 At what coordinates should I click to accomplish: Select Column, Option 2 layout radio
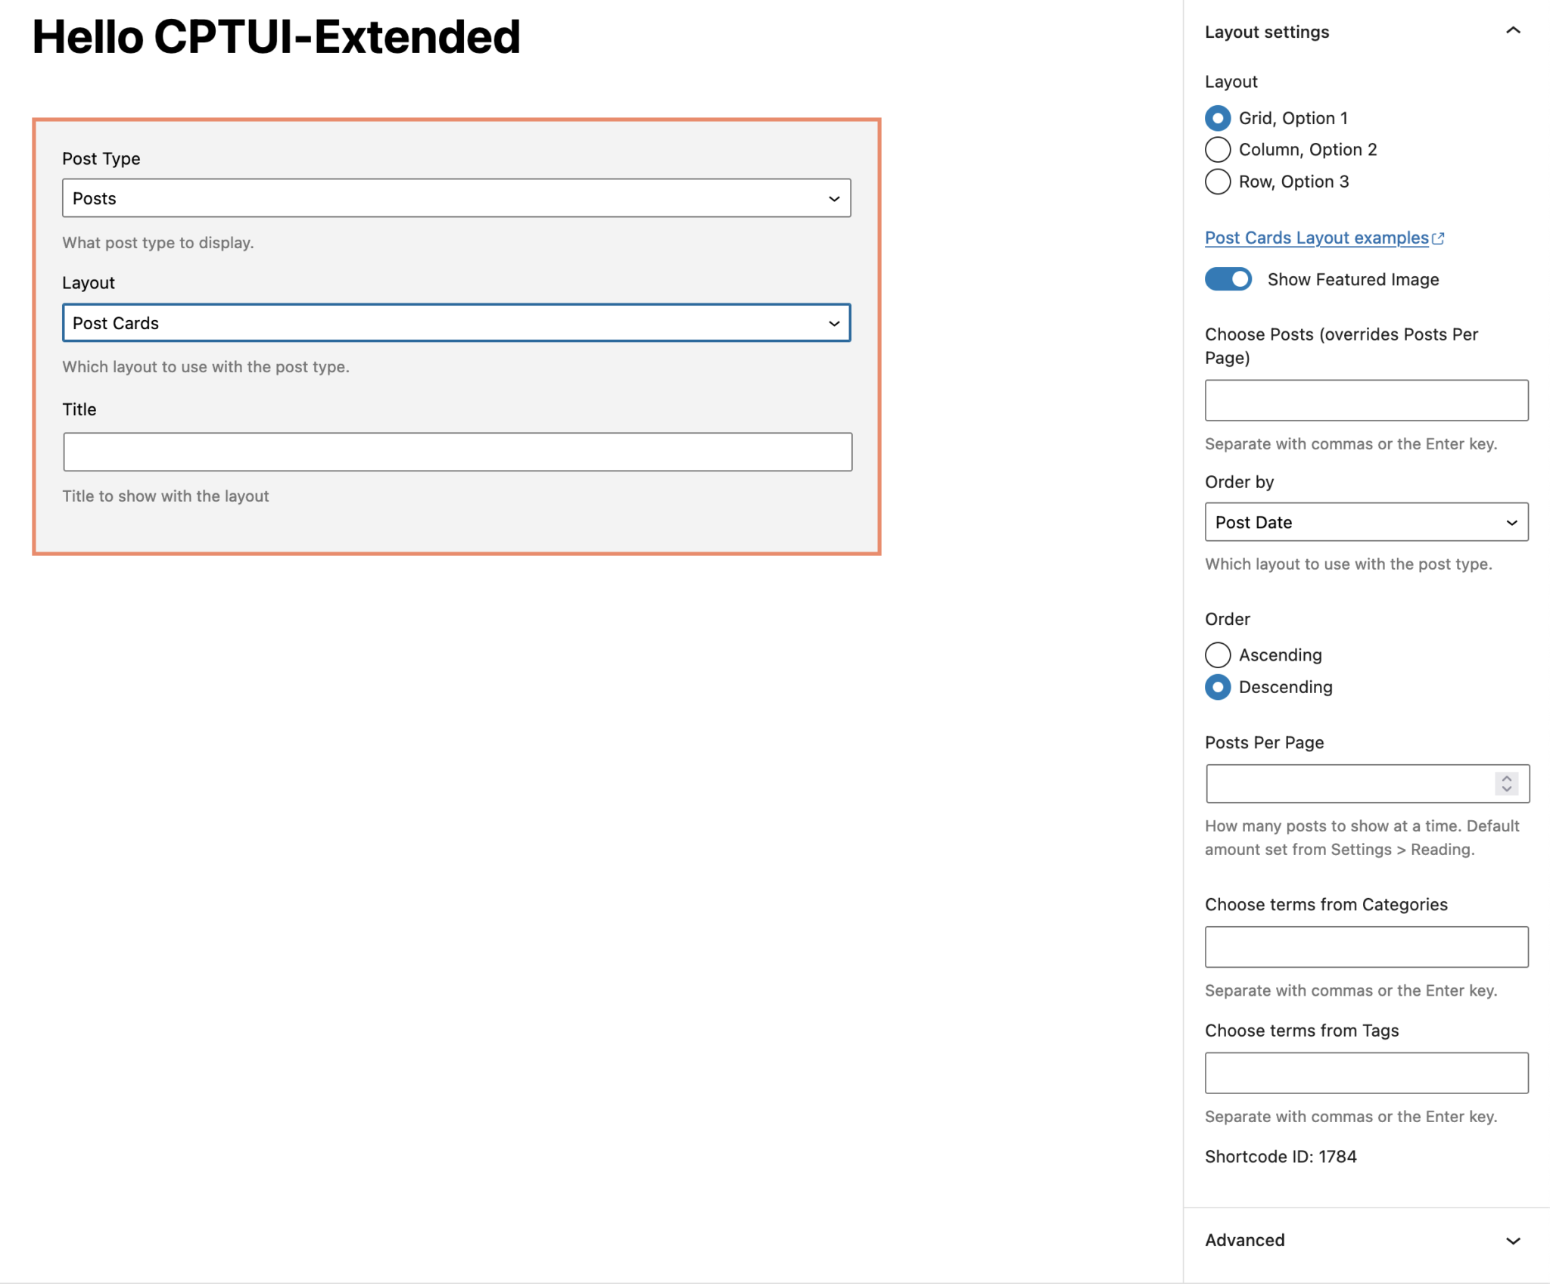1218,150
